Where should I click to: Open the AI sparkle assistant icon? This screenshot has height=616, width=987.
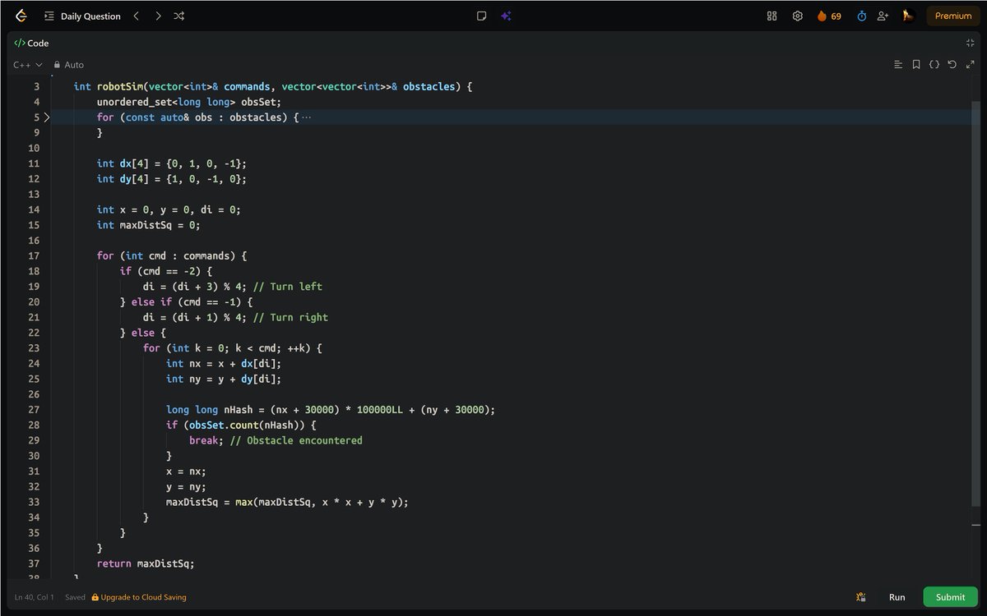[506, 16]
